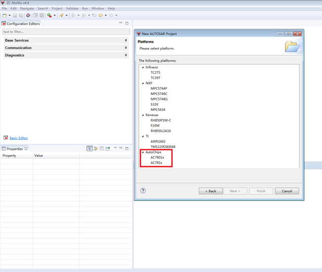Image resolution: width=322 pixels, height=272 pixels.
Task: Click the Pin to Selection properties icon
Action: (x=107, y=148)
